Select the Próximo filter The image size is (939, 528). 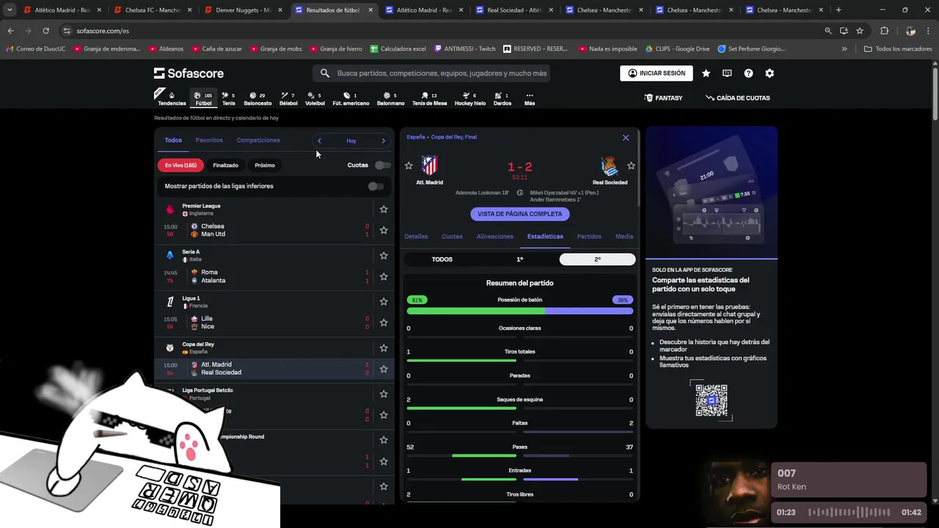tap(265, 165)
